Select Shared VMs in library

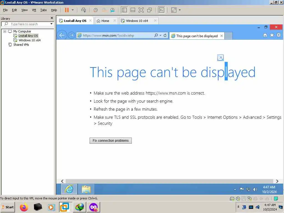coord(21,45)
